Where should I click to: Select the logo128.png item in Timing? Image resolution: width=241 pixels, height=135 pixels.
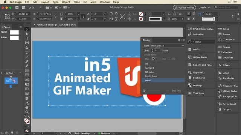(163, 76)
